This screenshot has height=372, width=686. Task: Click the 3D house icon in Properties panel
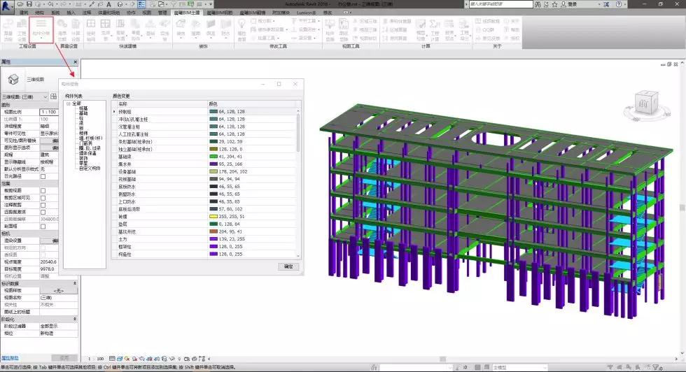pyautogui.click(x=13, y=79)
